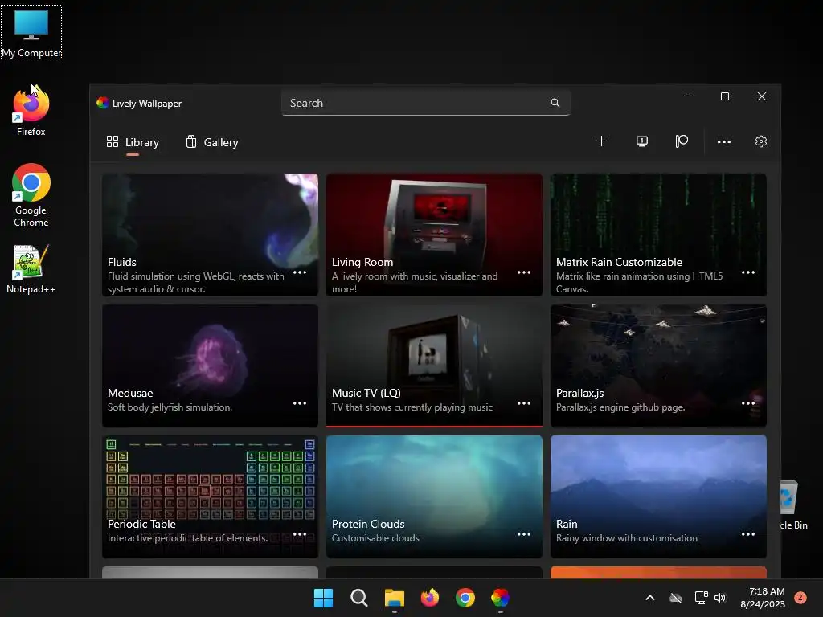The image size is (823, 617).
Task: Select the Matrix Rain Customizable thumbnail
Action: 658,235
